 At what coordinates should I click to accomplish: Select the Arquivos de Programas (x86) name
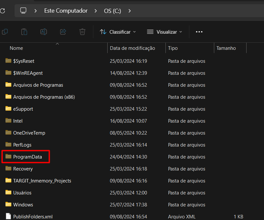[x=44, y=97]
